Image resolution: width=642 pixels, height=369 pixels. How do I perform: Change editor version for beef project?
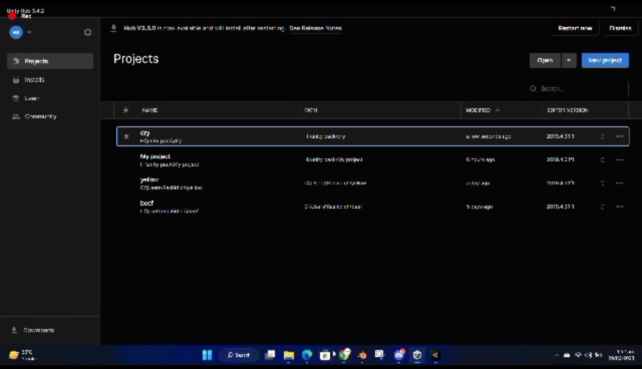(x=602, y=207)
